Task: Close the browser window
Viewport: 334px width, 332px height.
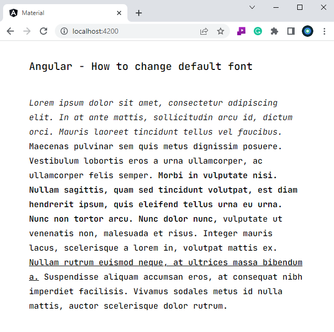Action: (x=323, y=7)
